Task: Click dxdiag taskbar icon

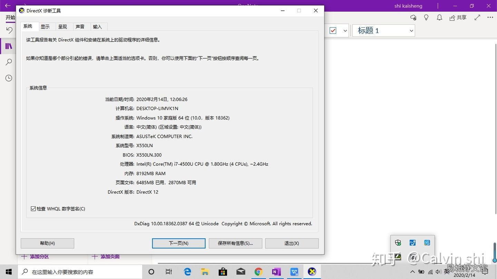Action: 312,272
